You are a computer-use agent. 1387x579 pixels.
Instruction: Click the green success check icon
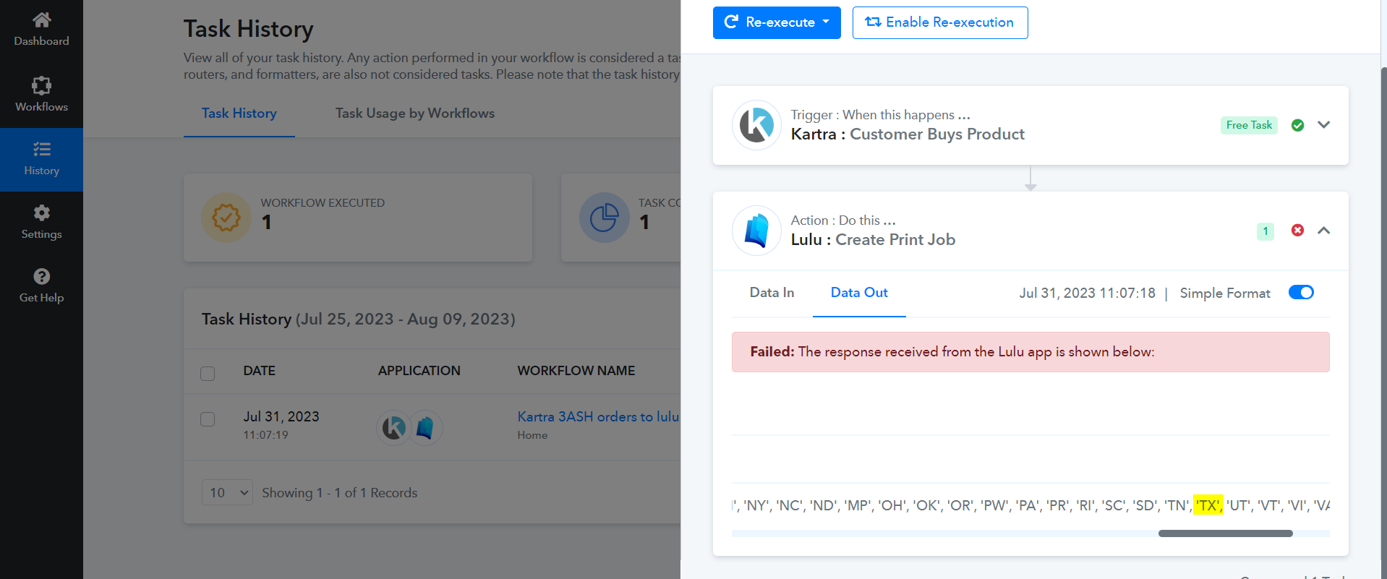(x=1297, y=125)
